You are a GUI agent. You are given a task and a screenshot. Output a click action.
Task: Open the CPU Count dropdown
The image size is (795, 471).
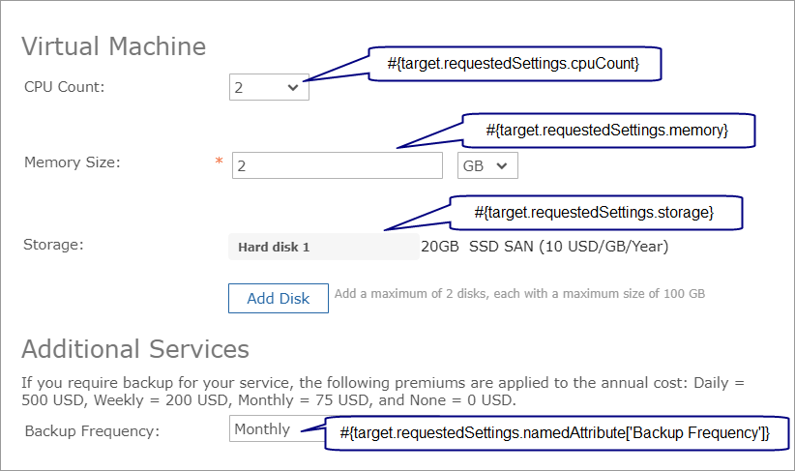tap(269, 87)
